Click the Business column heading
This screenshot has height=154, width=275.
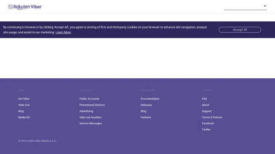(x=85, y=90)
